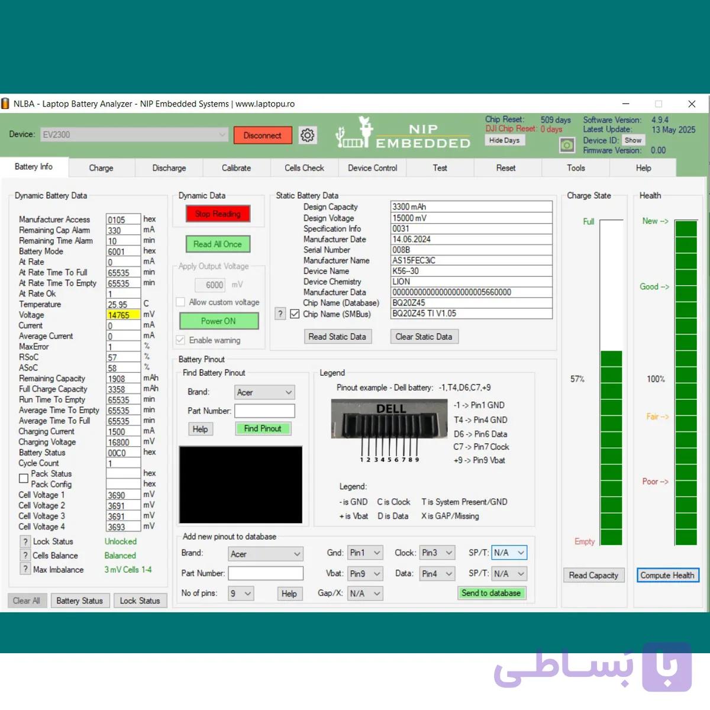Open the Test tab
Image resolution: width=710 pixels, height=710 pixels.
pyautogui.click(x=440, y=168)
